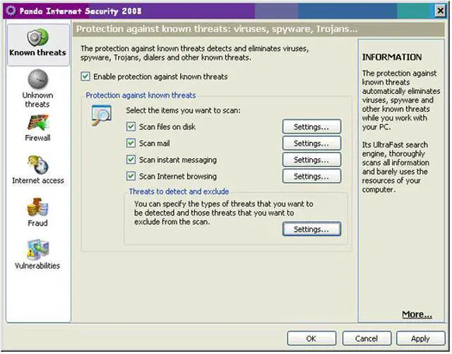452x354 pixels.
Task: Toggle Scan instant messaging checkbox
Action: 131,160
